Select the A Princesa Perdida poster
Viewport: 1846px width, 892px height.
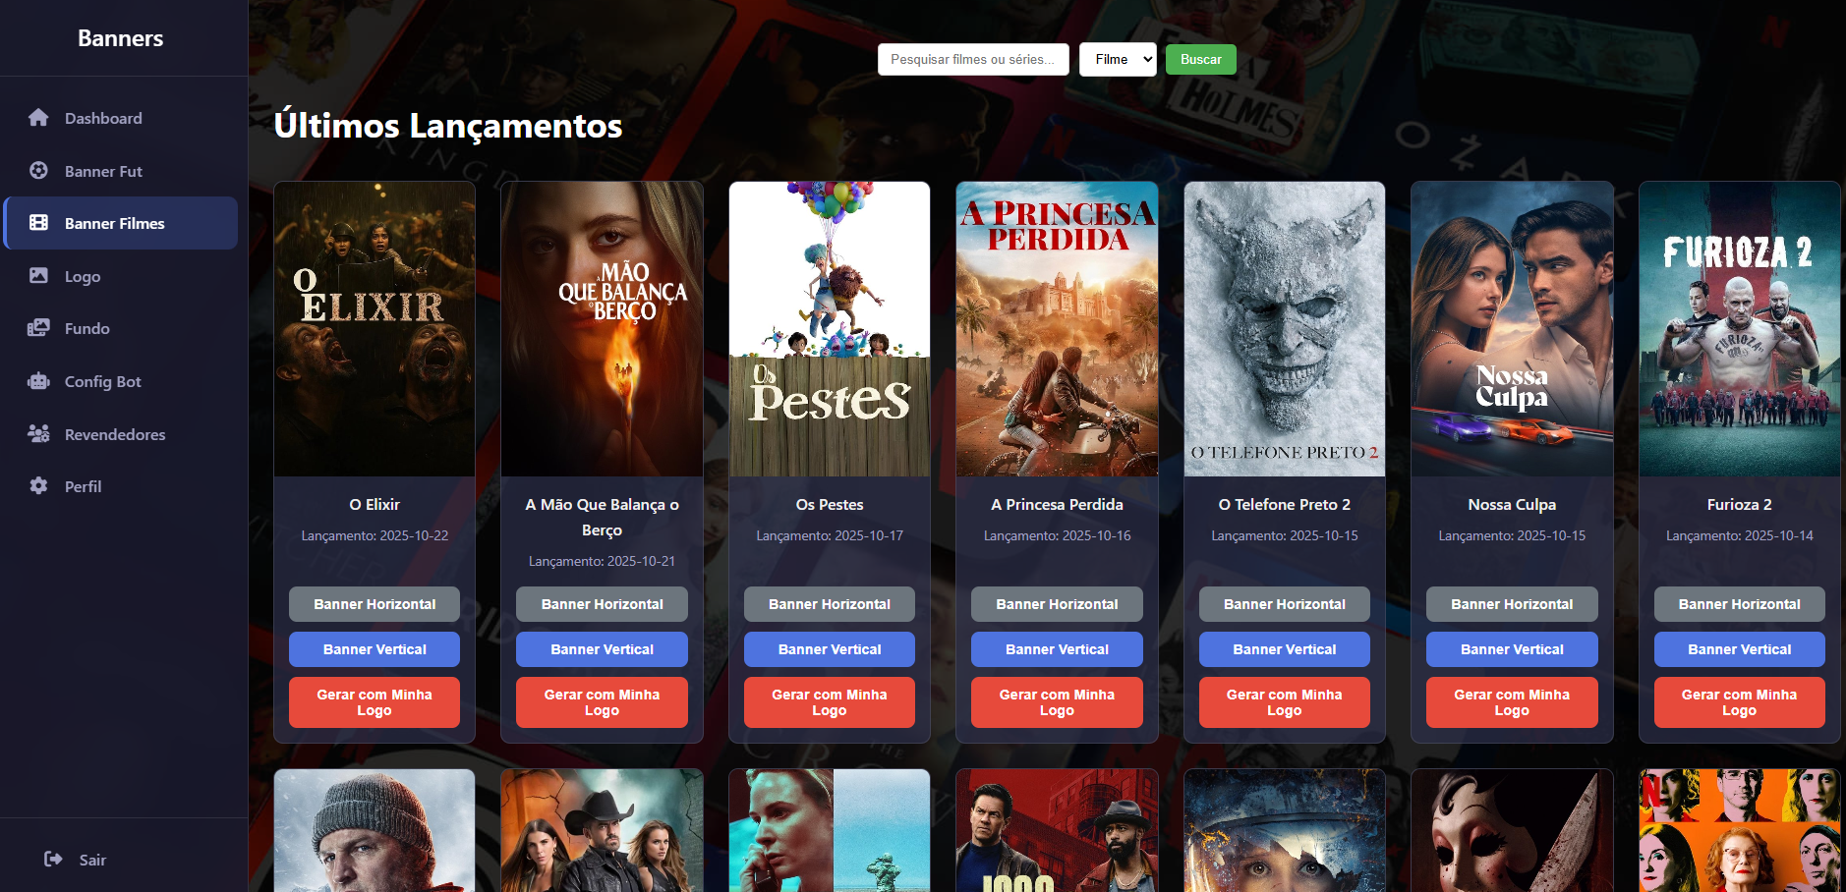pyautogui.click(x=1057, y=329)
